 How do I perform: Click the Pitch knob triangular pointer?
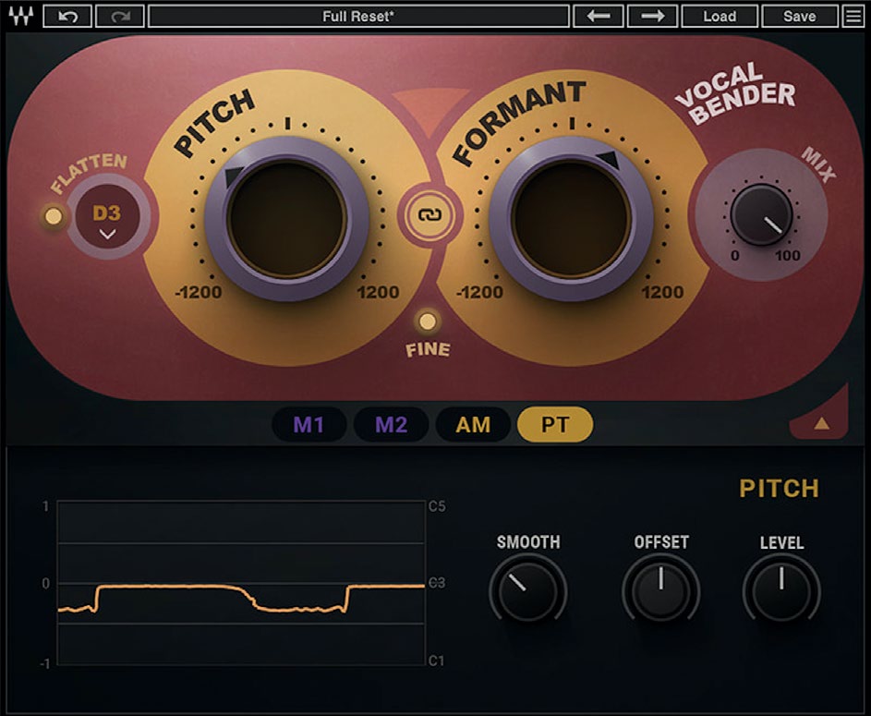pyautogui.click(x=234, y=177)
